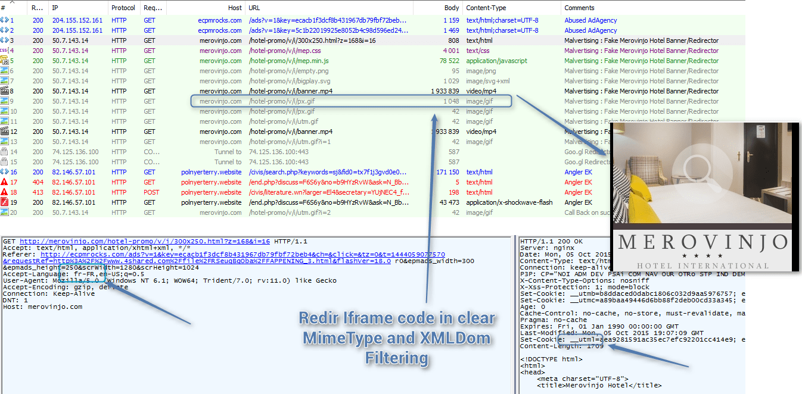Click the image icon of session 10
802x394 pixels.
pyautogui.click(x=4, y=111)
